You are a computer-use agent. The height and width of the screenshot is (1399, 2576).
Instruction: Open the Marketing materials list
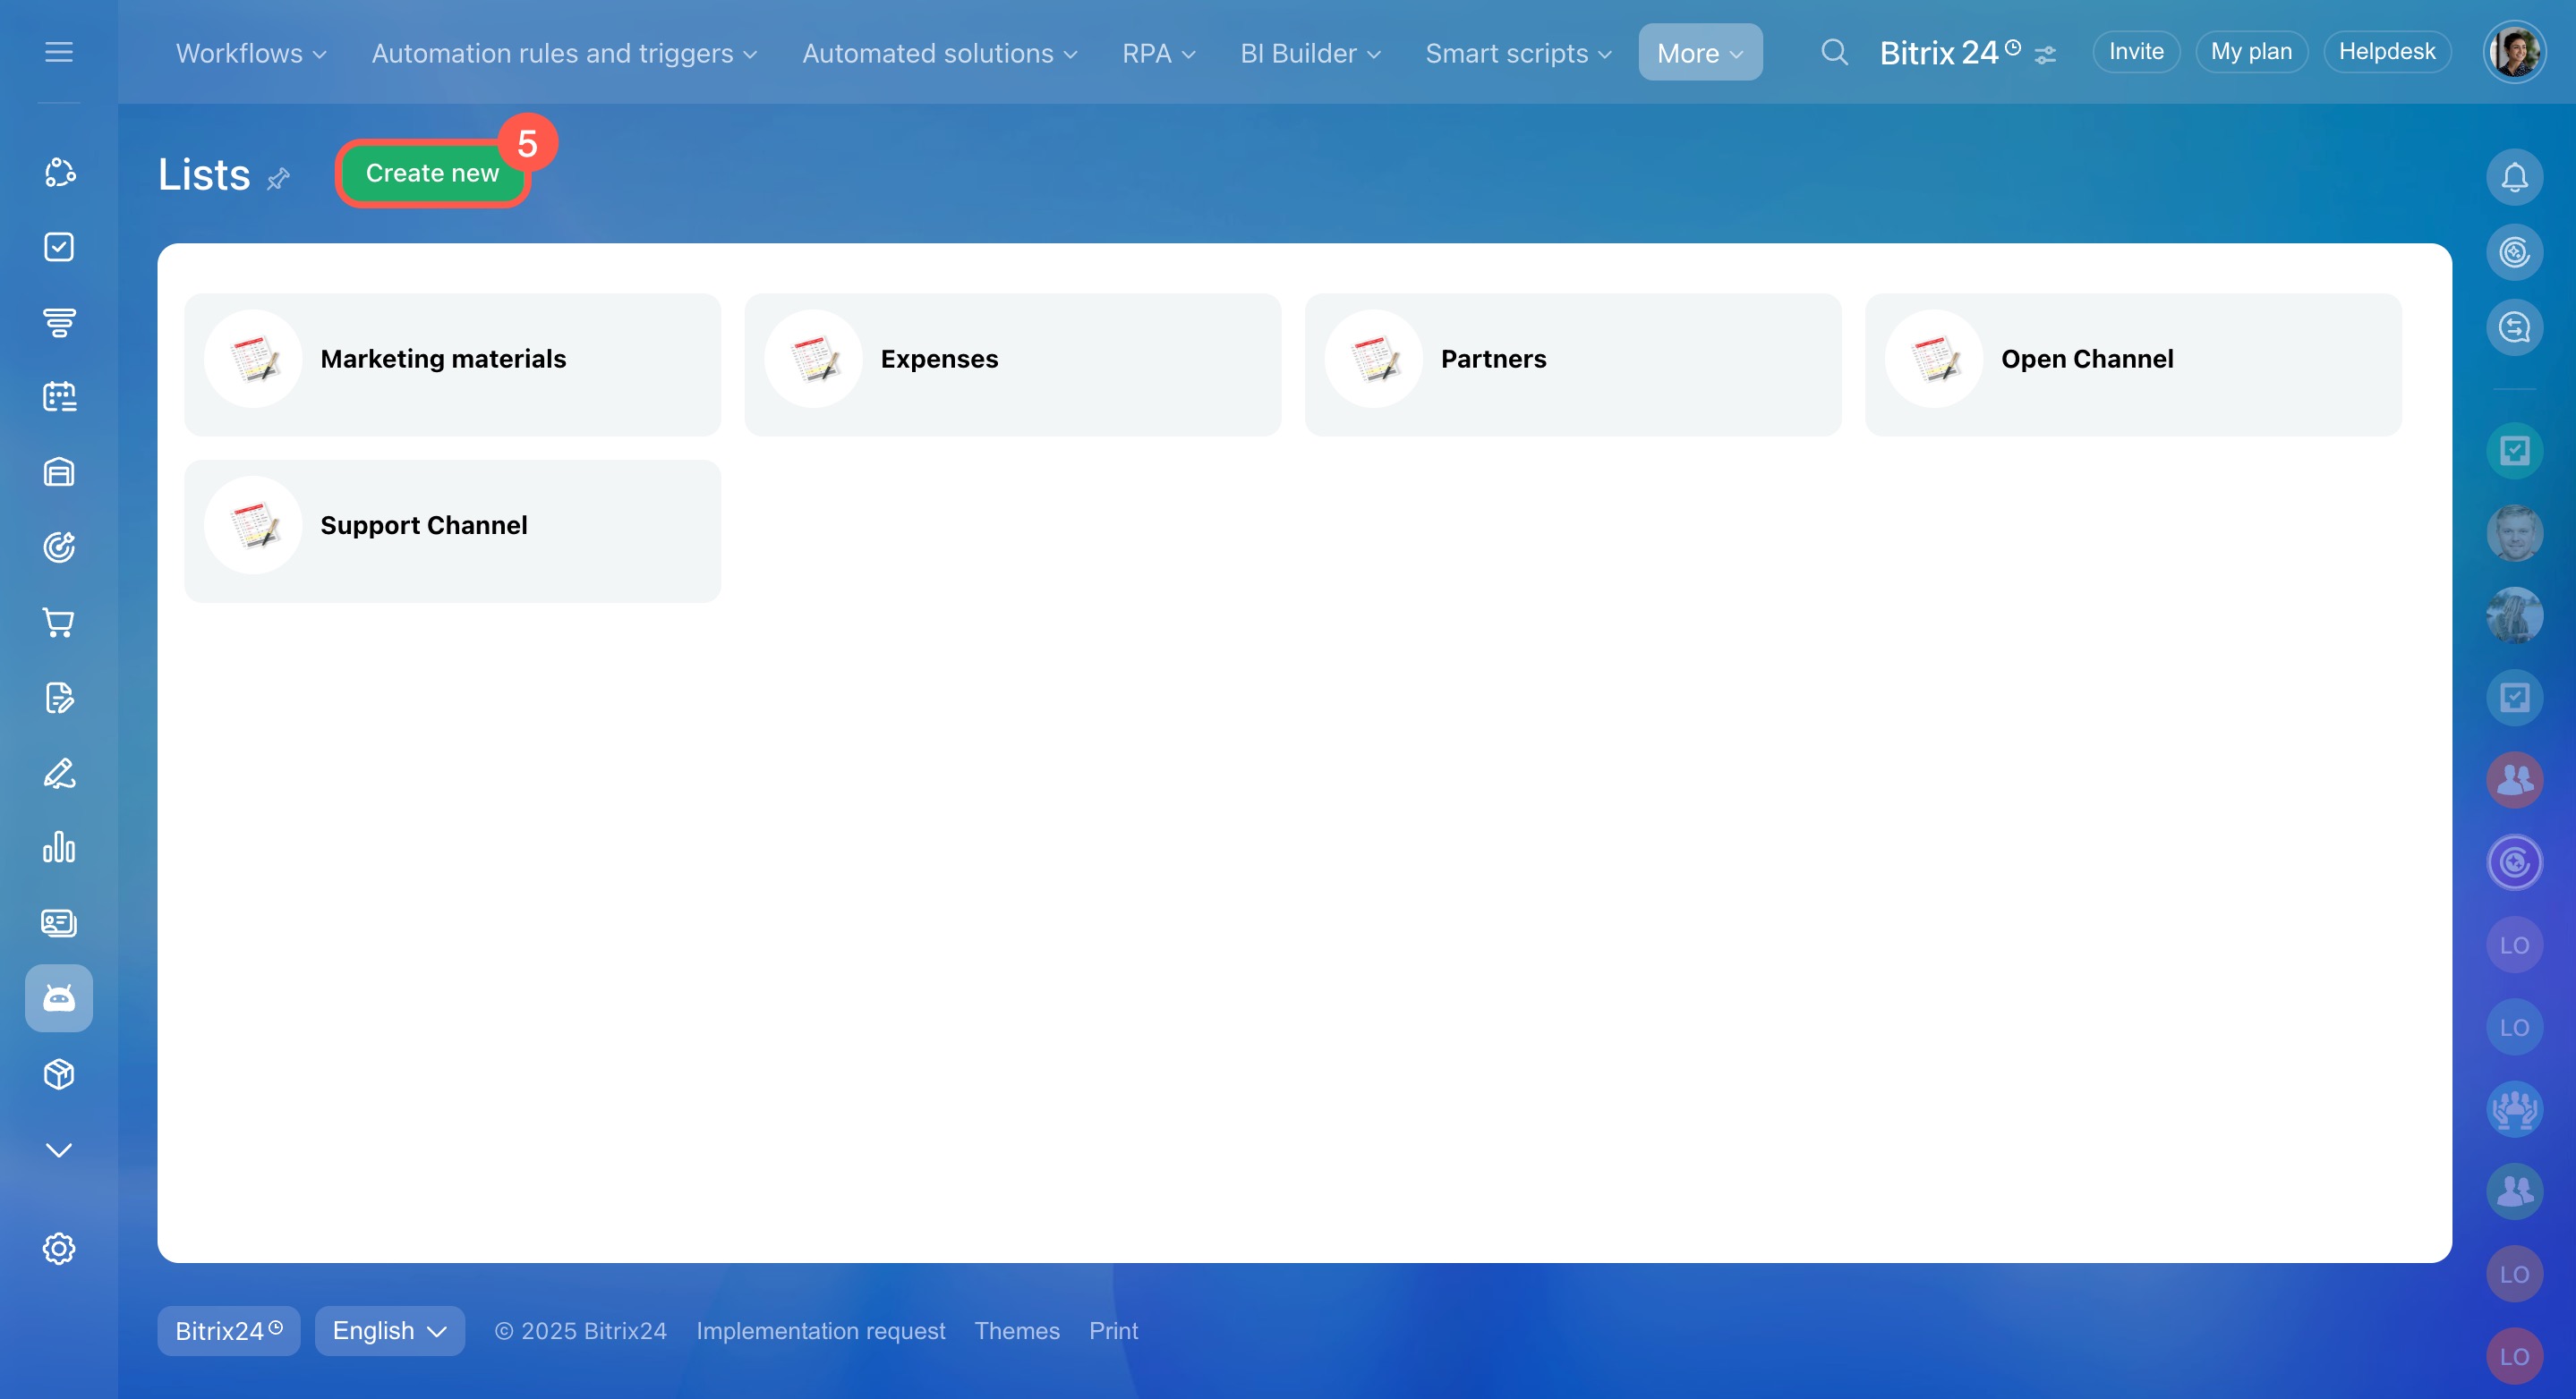click(x=452, y=364)
